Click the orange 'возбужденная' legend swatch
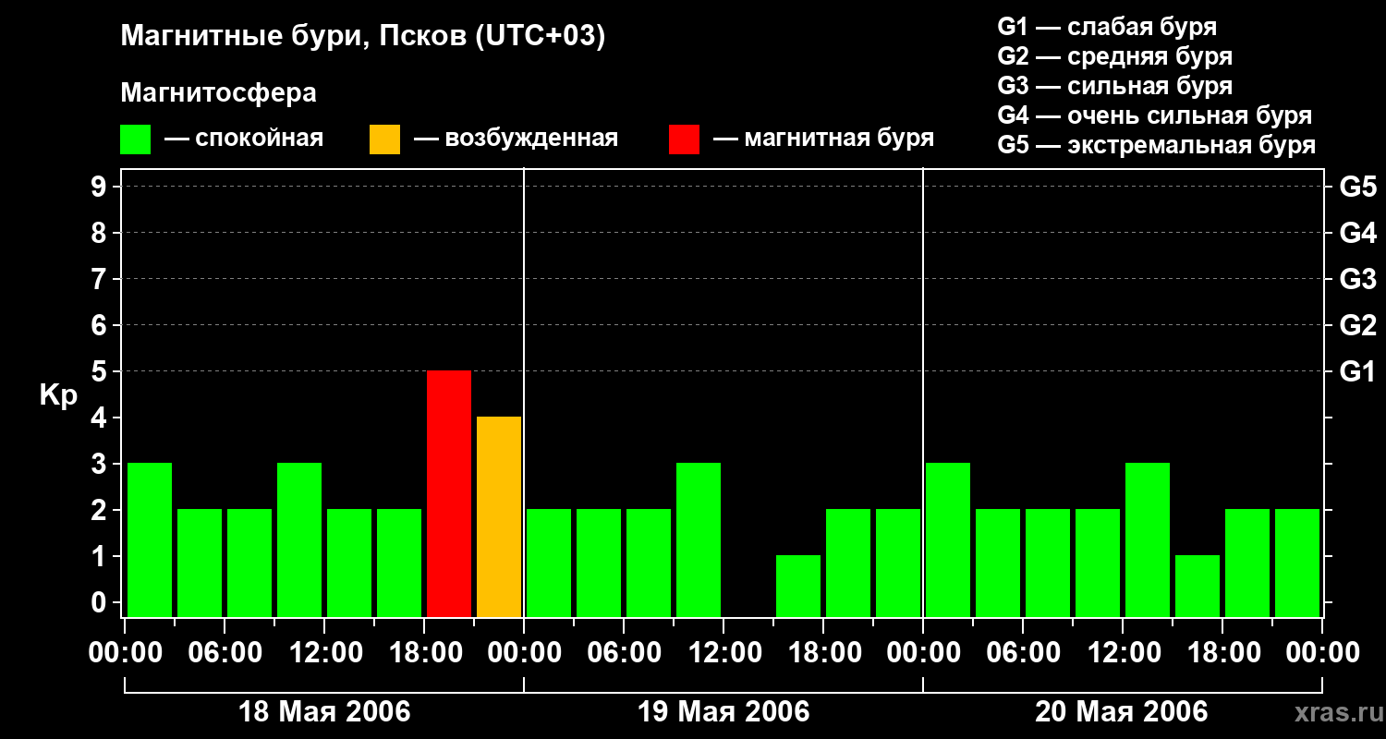Image resolution: width=1386 pixels, height=739 pixels. [384, 139]
